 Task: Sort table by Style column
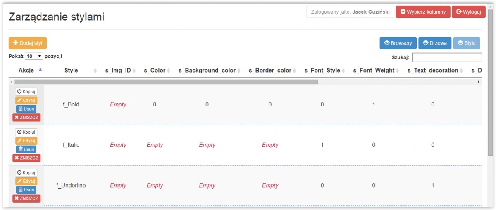(x=71, y=71)
